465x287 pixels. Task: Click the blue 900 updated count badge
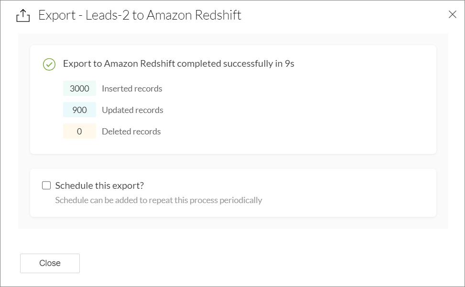[x=79, y=110]
